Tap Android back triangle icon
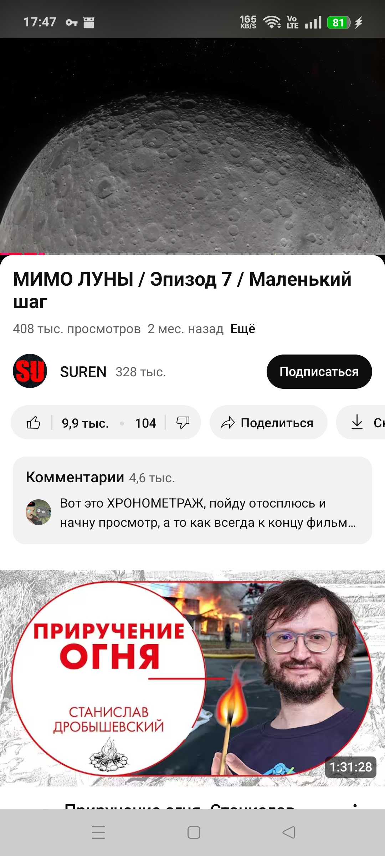 289,832
